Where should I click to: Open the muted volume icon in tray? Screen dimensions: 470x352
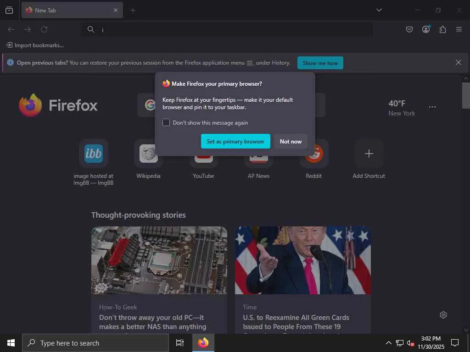pos(410,343)
